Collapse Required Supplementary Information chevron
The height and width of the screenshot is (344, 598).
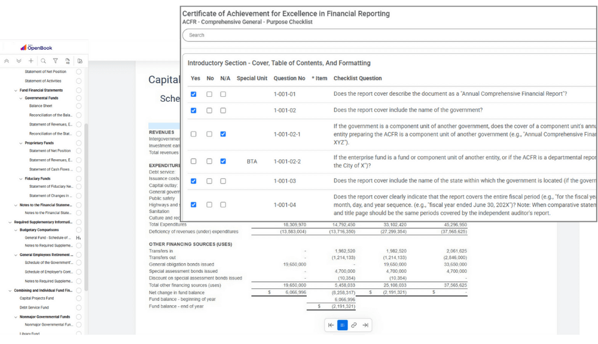tap(10, 223)
